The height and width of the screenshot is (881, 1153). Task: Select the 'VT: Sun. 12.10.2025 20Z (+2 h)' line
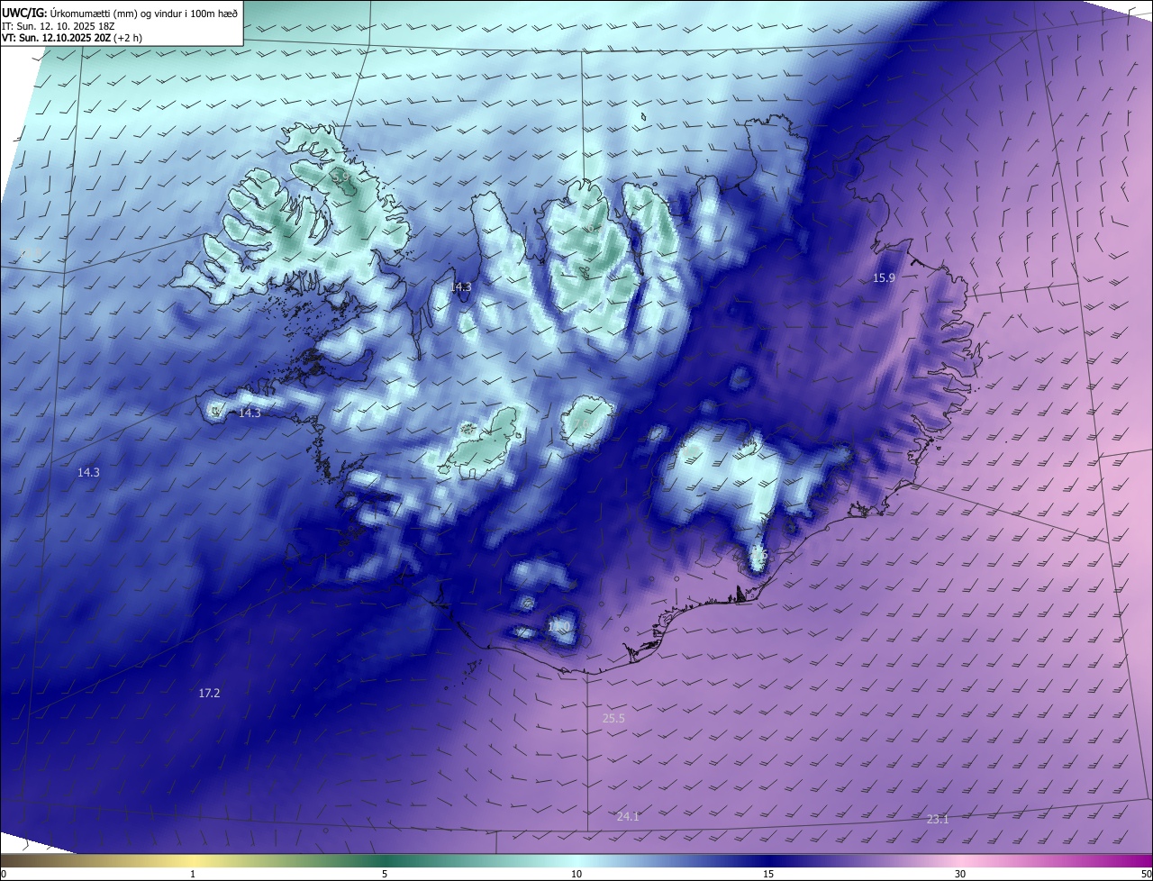pos(71,38)
